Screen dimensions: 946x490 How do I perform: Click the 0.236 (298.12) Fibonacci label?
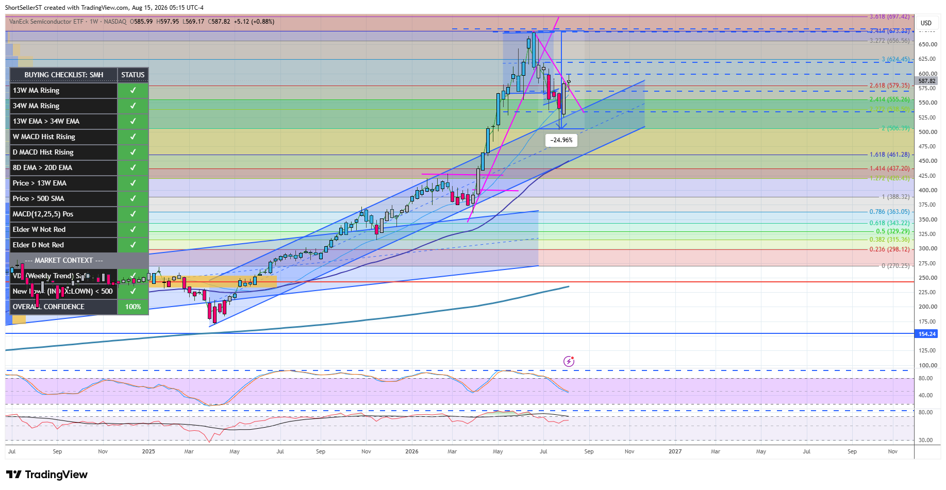(890, 249)
